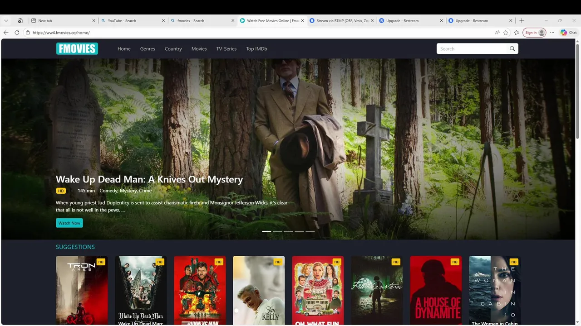Close the New tab tab
Image resolution: width=581 pixels, height=326 pixels.
[94, 20]
